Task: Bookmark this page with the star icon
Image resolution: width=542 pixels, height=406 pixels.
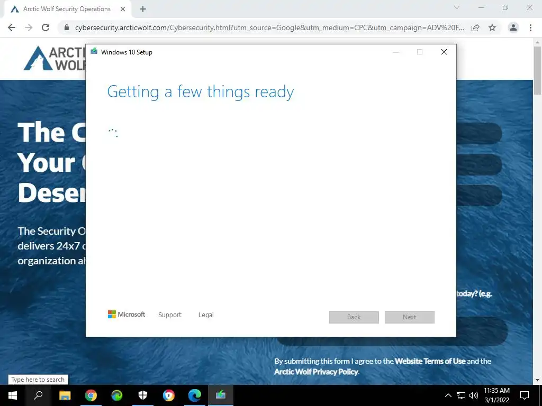Action: pos(492,27)
